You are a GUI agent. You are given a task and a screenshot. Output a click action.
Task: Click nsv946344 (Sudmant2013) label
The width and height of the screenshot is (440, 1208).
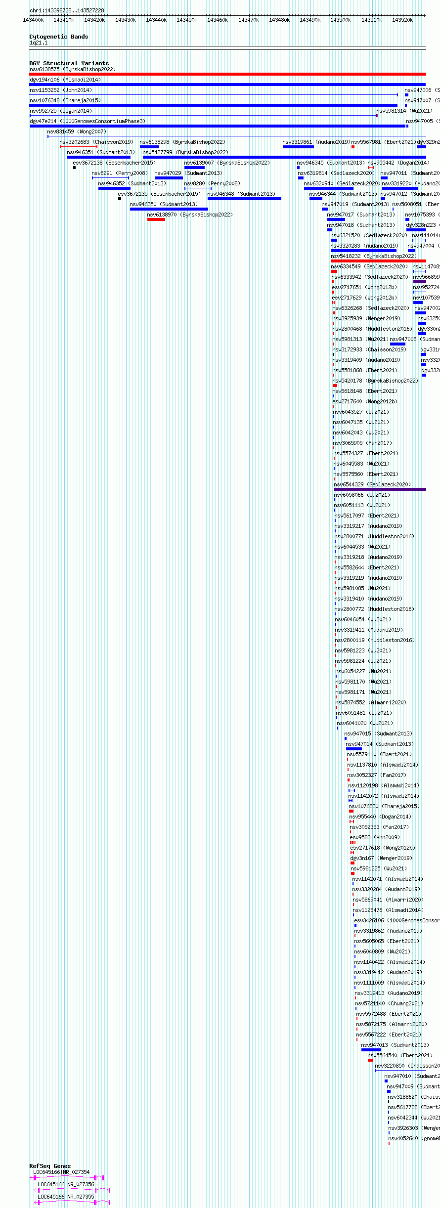(x=343, y=194)
